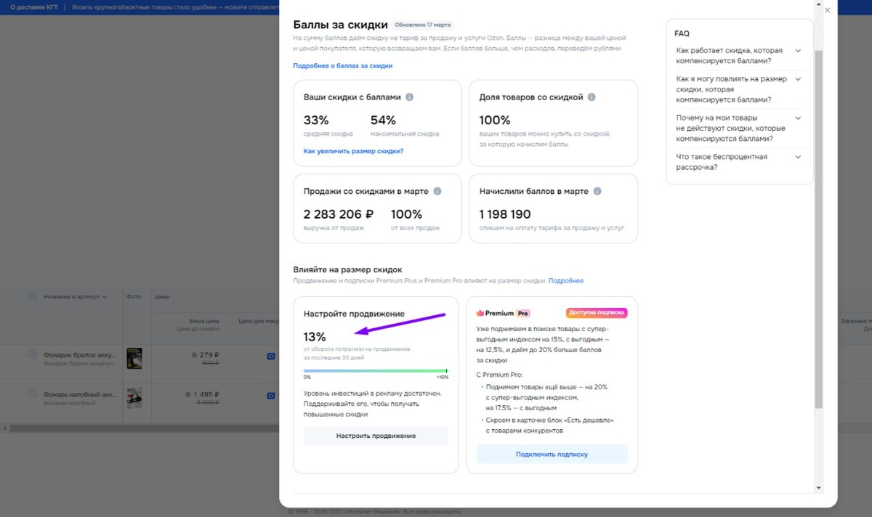This screenshot has height=517, width=872.
Task: Open info icon beside Начислили баллов в марте
Action: pyautogui.click(x=597, y=192)
